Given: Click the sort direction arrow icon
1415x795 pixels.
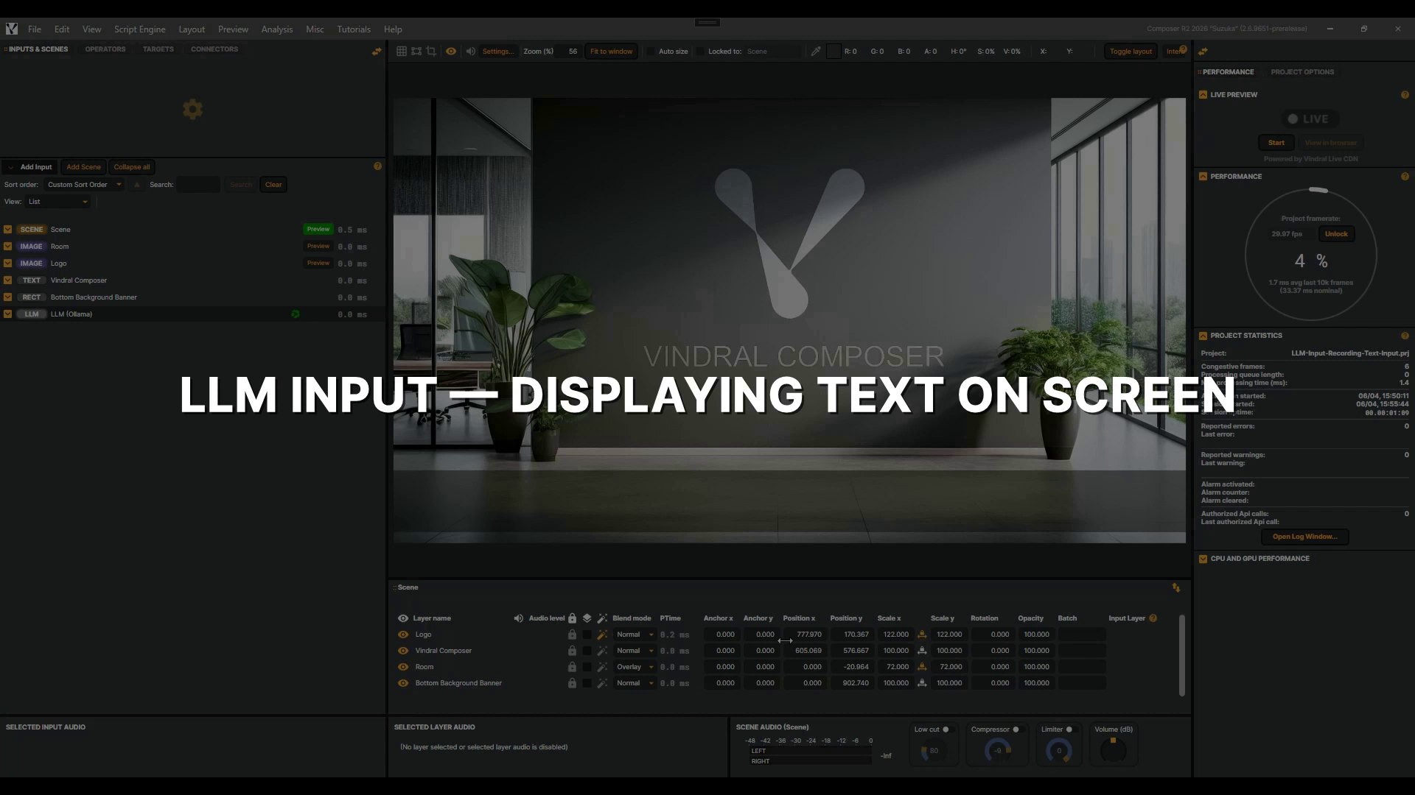Looking at the screenshot, I should [x=136, y=185].
